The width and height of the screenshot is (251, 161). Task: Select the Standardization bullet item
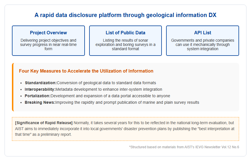point(91,83)
